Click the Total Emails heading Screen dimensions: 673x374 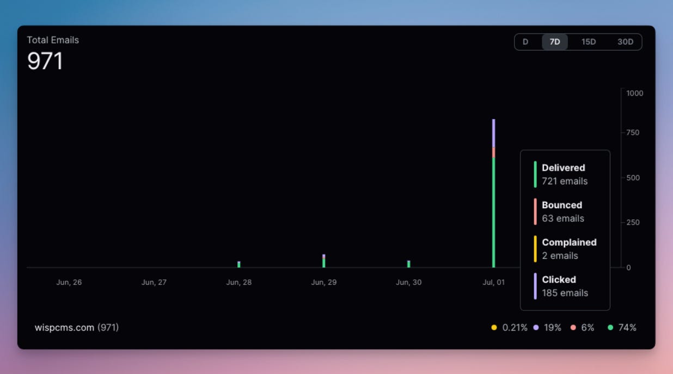click(x=53, y=40)
